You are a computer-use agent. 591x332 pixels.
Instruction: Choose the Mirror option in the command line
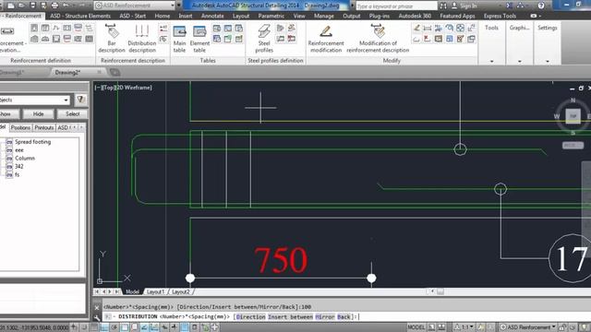(325, 317)
